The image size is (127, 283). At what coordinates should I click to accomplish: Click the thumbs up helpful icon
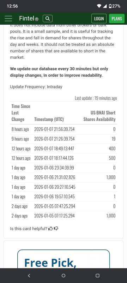pos(50,229)
